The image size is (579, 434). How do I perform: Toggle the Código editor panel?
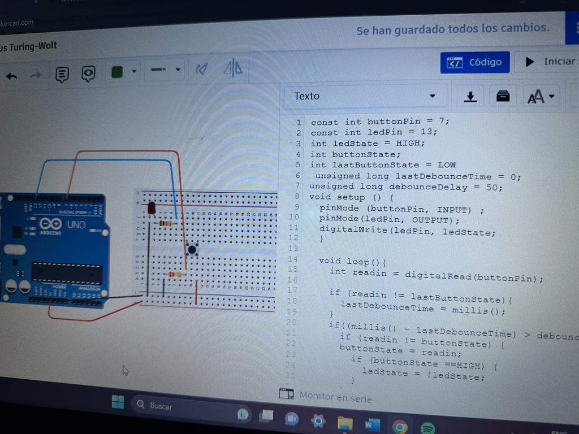click(x=474, y=62)
